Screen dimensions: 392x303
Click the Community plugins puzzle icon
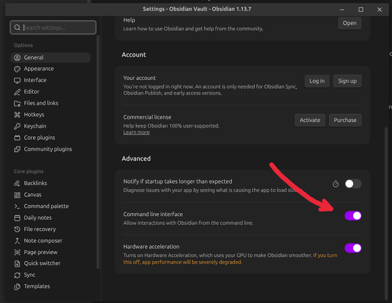[17, 149]
